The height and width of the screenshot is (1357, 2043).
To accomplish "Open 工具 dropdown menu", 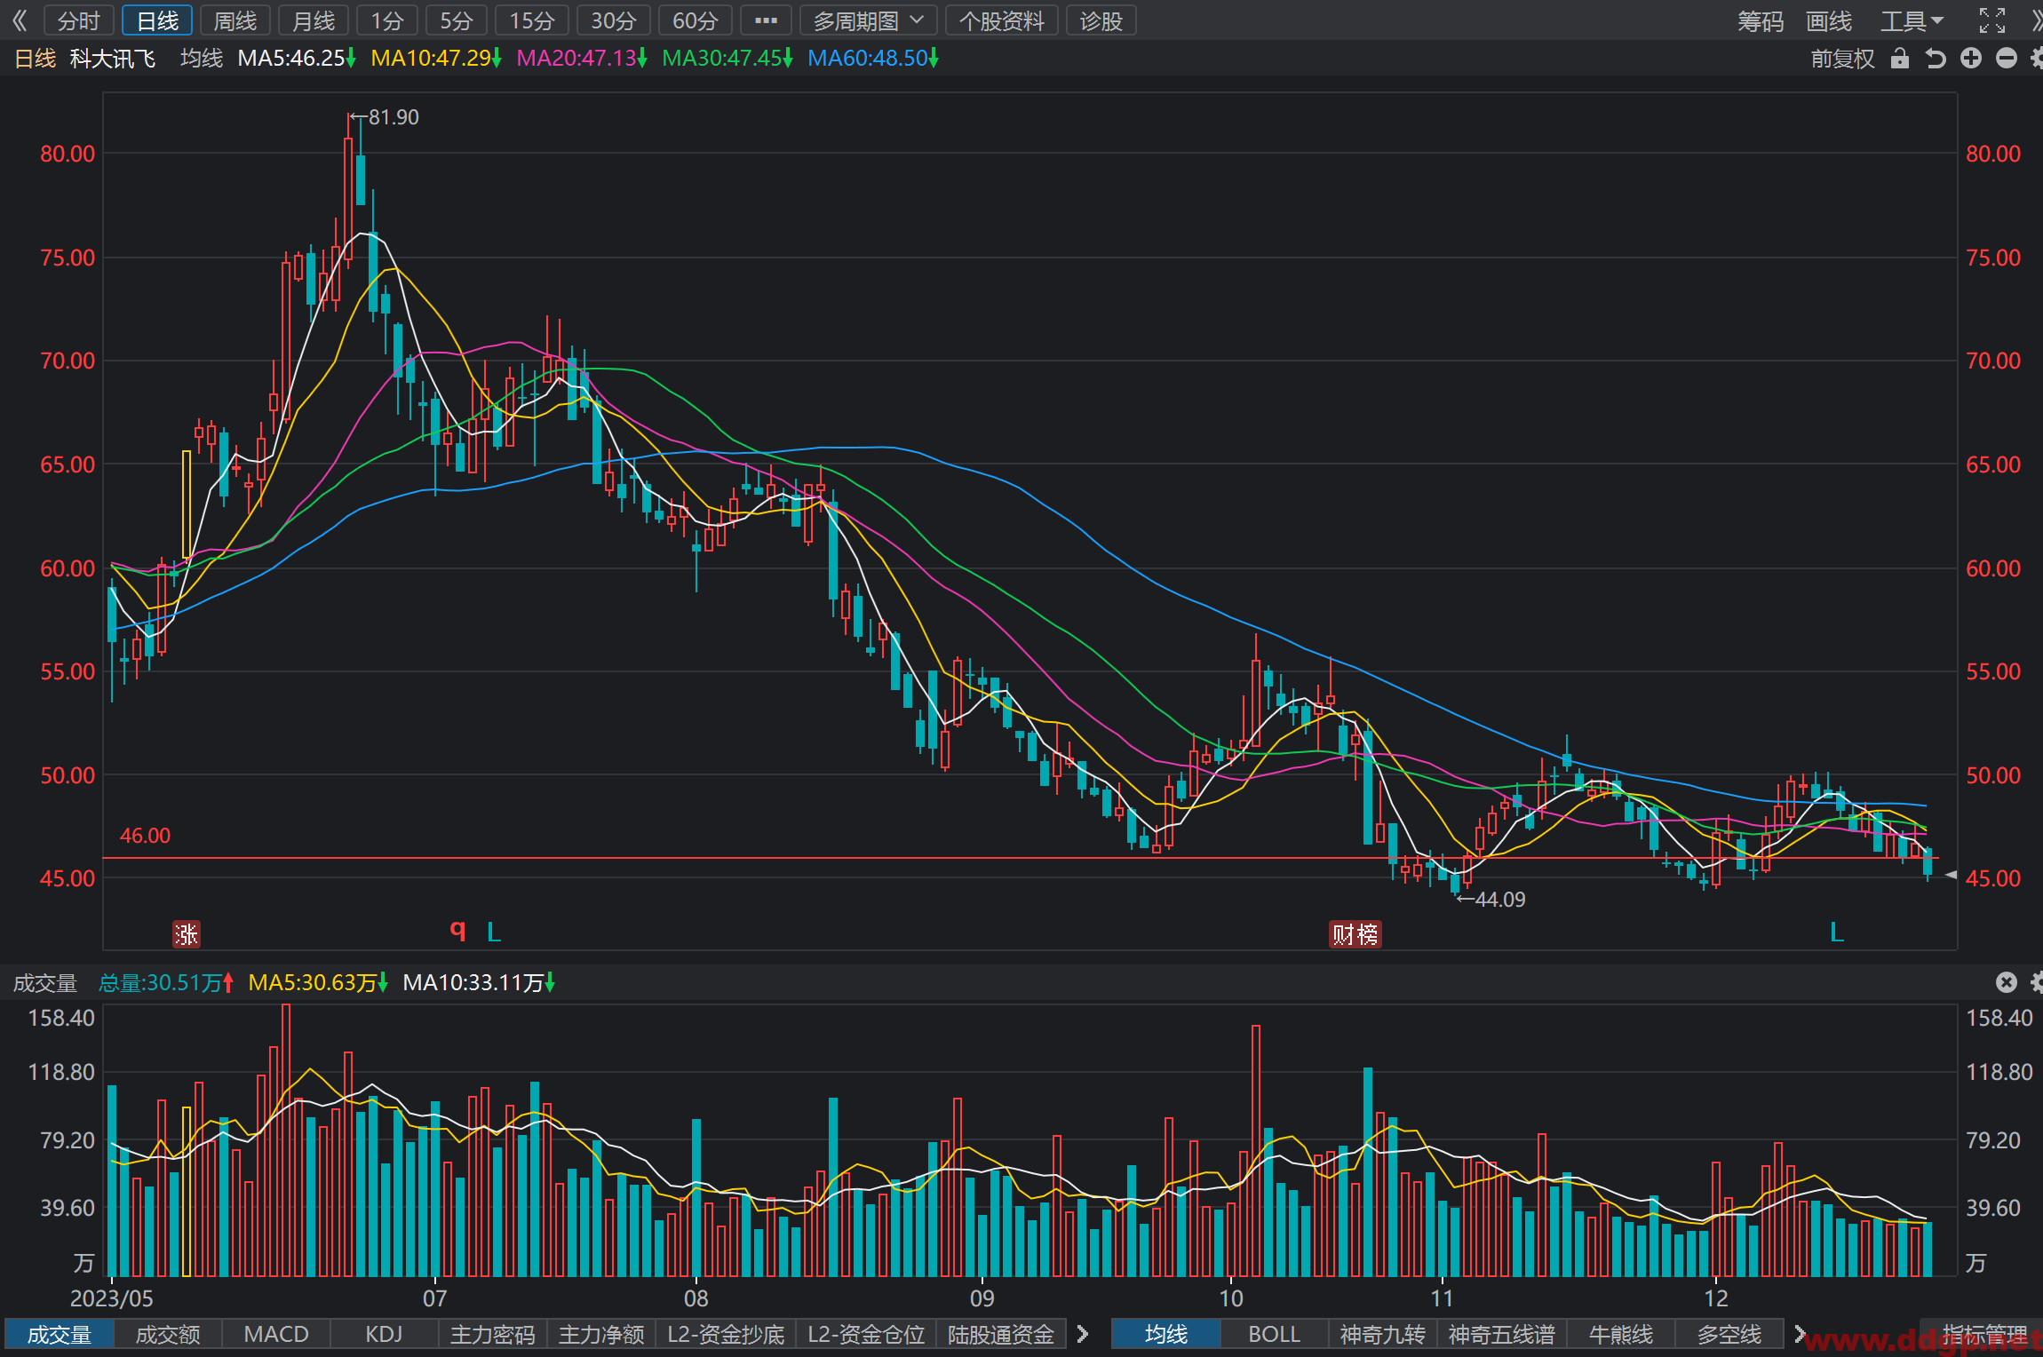I will [1913, 20].
